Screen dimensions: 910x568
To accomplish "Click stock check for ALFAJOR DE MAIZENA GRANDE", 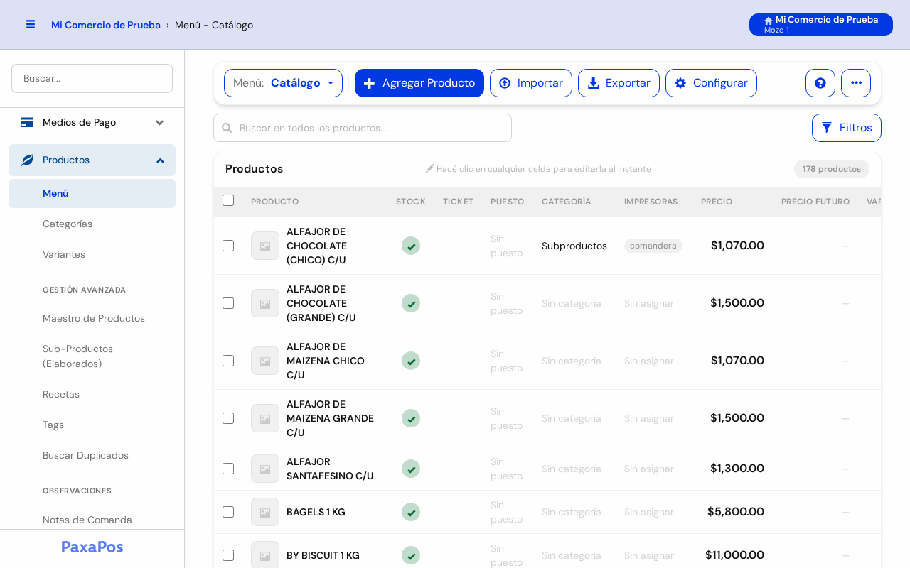I will (411, 418).
